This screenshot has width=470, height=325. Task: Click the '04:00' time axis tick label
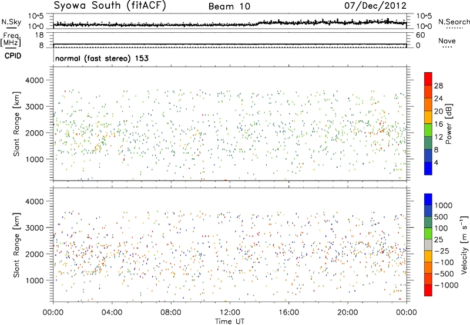click(x=112, y=313)
